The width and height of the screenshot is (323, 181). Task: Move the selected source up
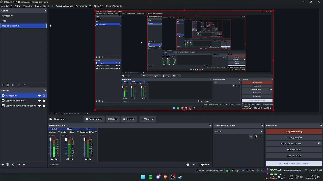click(x=19, y=165)
